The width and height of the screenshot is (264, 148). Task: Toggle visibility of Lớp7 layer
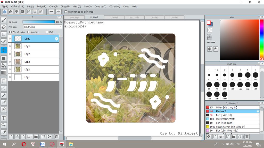[10, 39]
